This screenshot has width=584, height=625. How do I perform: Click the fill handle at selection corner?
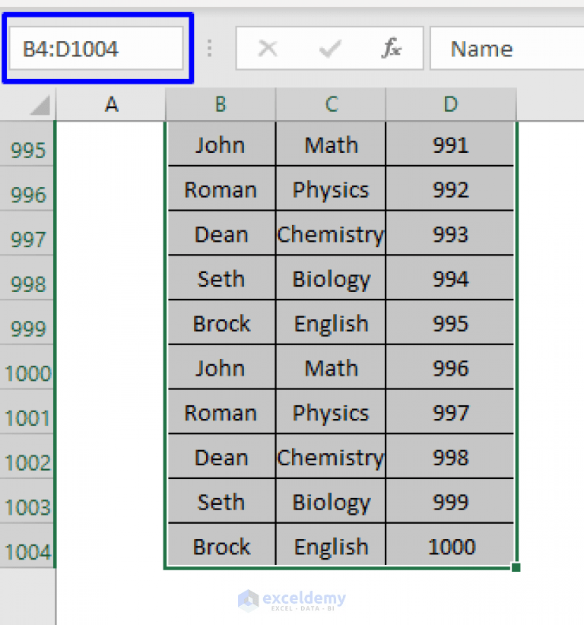tap(516, 567)
